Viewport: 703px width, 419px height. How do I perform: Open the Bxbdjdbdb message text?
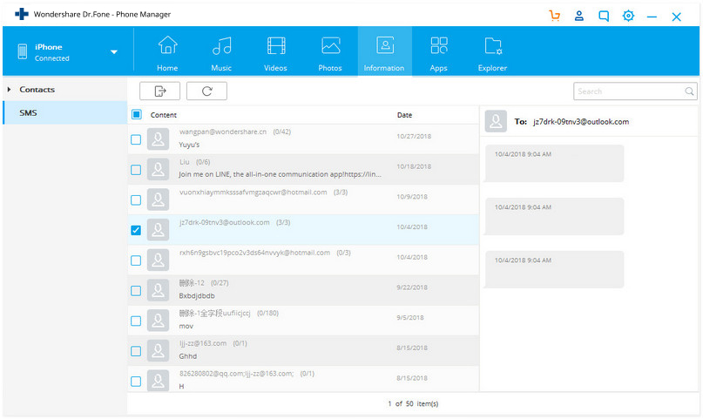pos(197,296)
